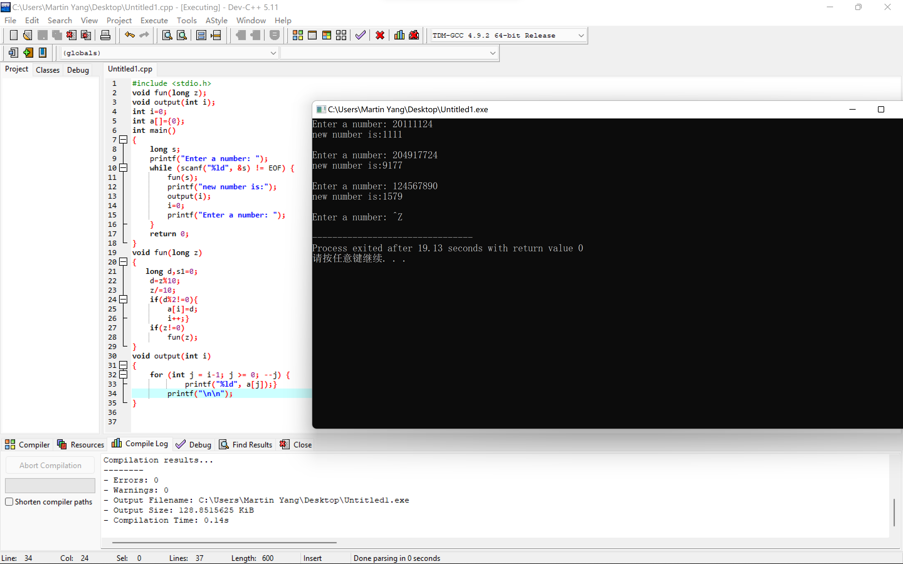Click the Find magnifier icon in toolbar

[167, 35]
